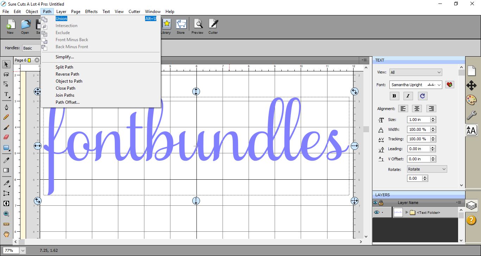The image size is (481, 256).
Task: Click the Text Folder layer thumbnail
Action: click(x=398, y=212)
